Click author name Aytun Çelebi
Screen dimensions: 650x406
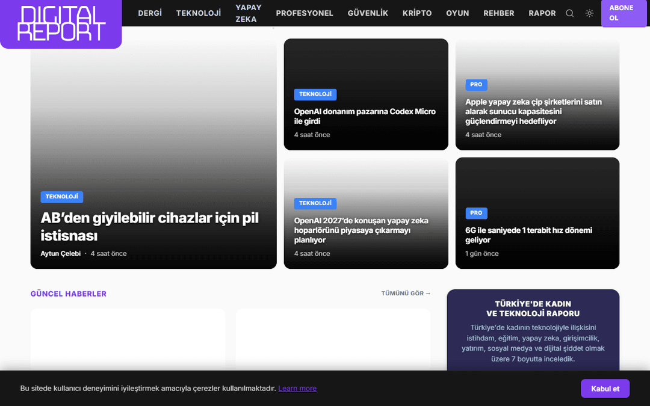coord(61,254)
